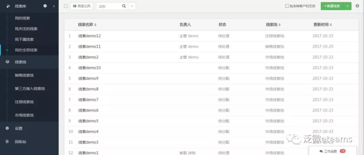This screenshot has width=364, height=155.
Task: Open 注册线索池 in sidebar
Action: point(24,102)
